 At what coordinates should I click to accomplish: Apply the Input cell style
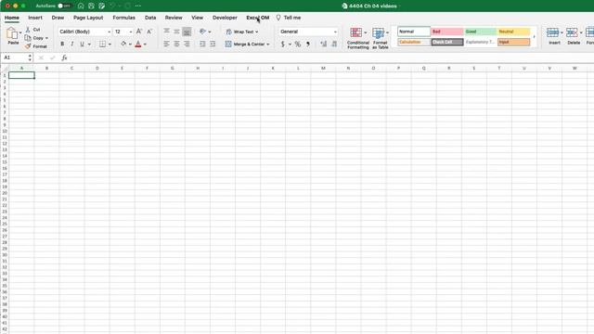pyautogui.click(x=513, y=42)
